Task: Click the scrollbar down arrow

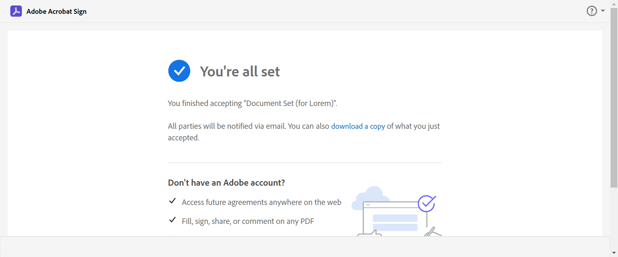Action: point(614,253)
